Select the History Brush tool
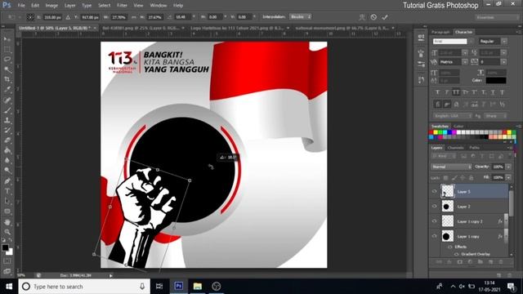523x294 pixels. click(x=7, y=131)
